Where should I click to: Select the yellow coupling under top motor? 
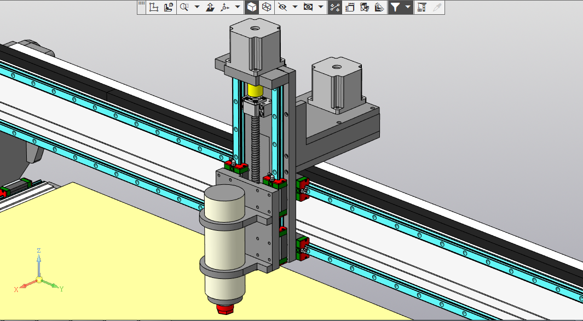[255, 90]
